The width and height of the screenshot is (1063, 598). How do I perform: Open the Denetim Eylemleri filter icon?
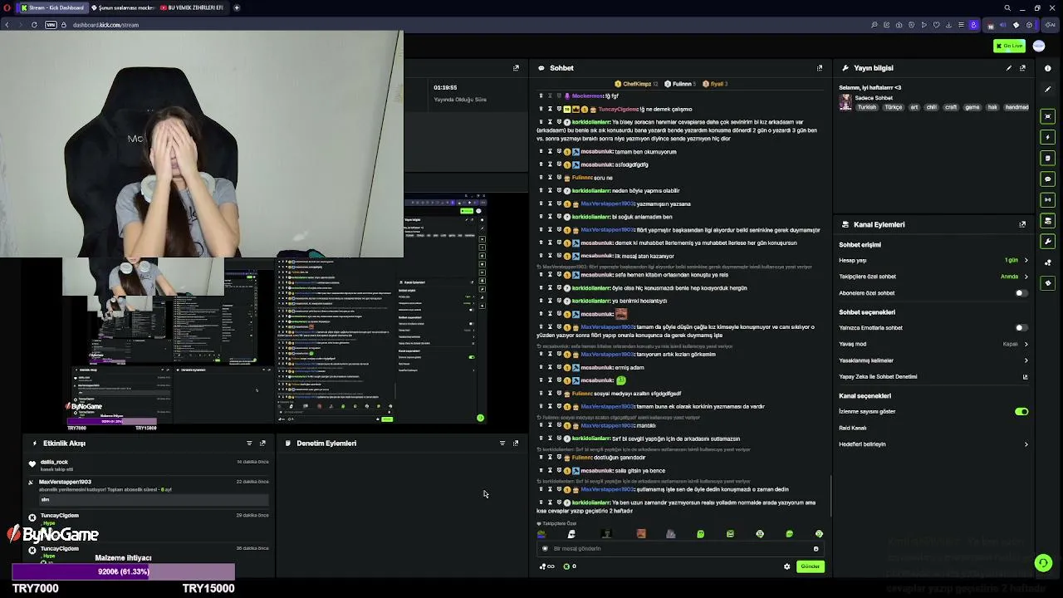pos(502,444)
